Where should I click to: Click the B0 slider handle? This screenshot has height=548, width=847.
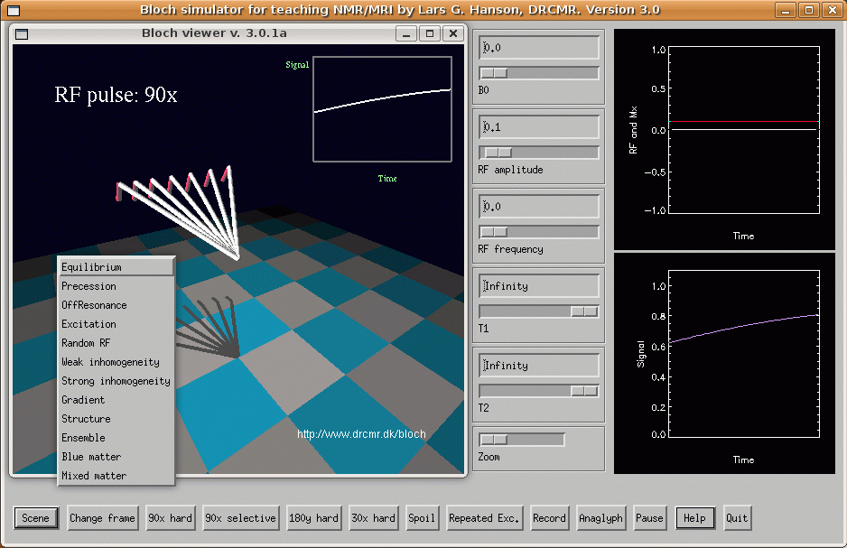coord(493,73)
